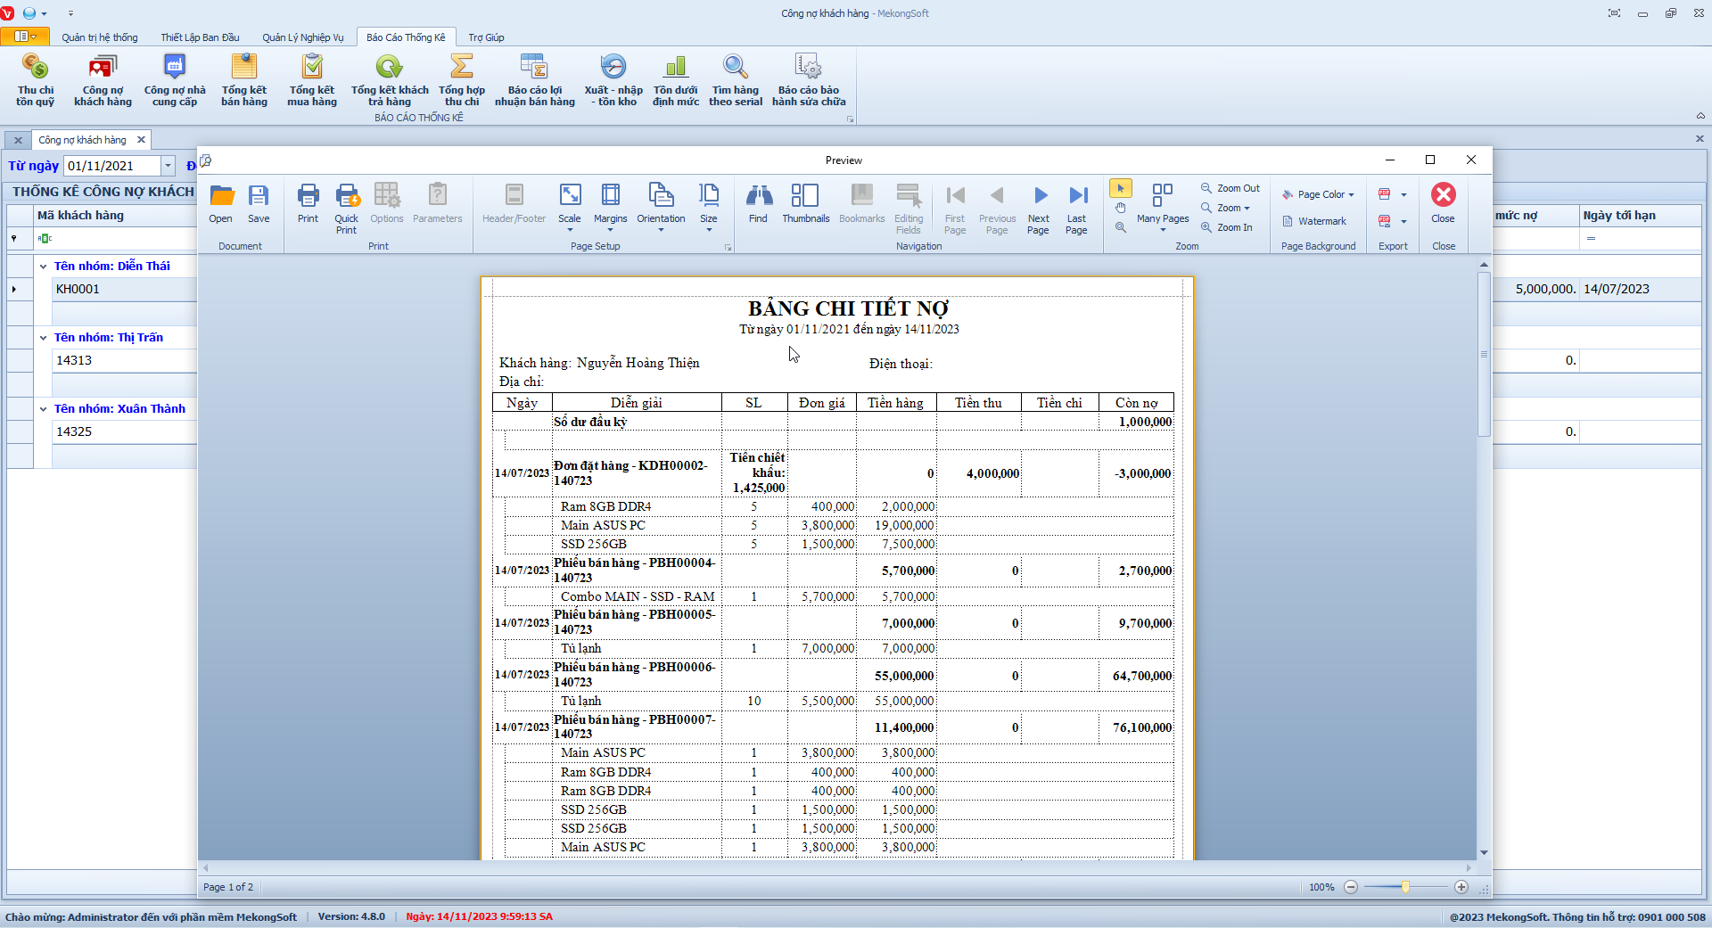Click the red Close preview icon
1712x928 pixels.
[1443, 196]
